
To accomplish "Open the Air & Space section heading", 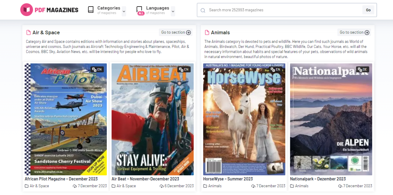I will click(x=46, y=32).
